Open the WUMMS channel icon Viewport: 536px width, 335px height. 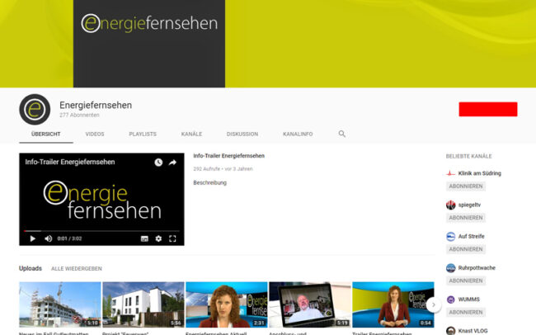click(x=450, y=300)
